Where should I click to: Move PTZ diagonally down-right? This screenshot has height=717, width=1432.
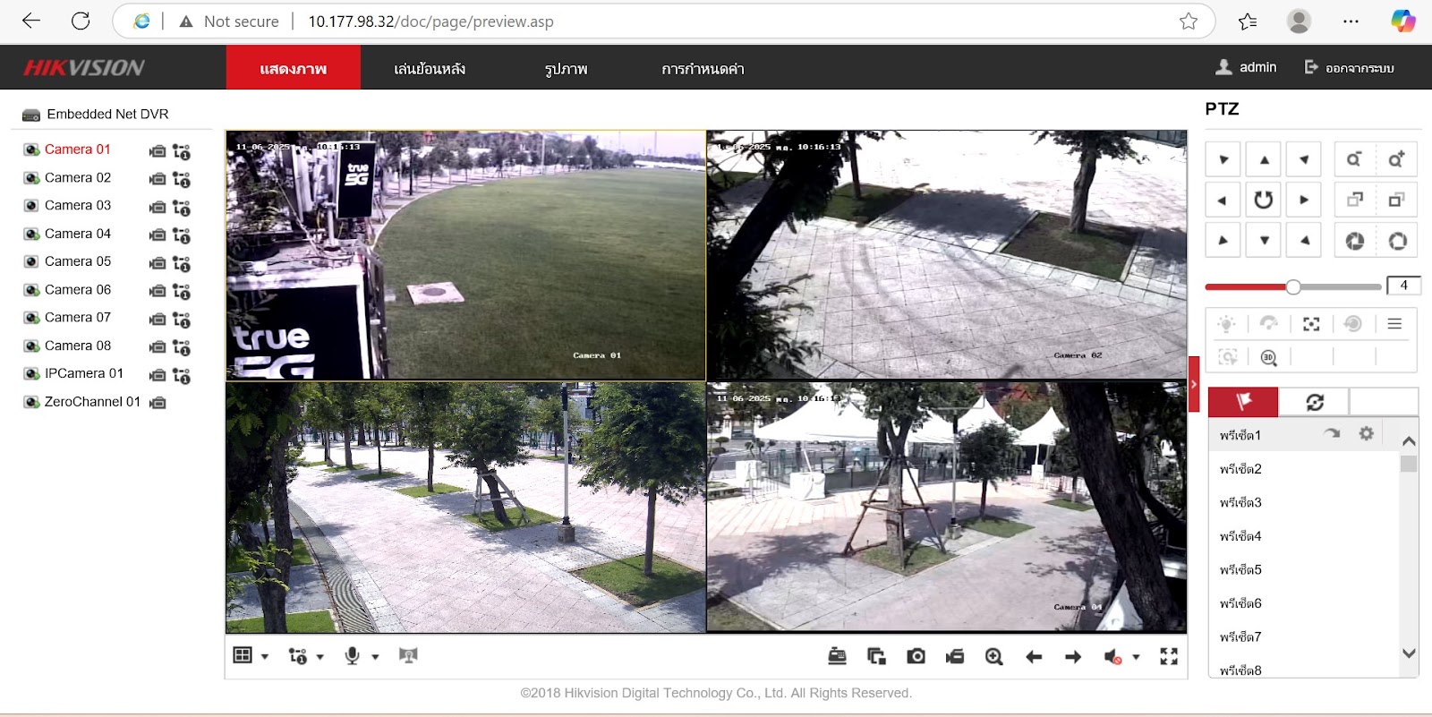tap(1304, 240)
